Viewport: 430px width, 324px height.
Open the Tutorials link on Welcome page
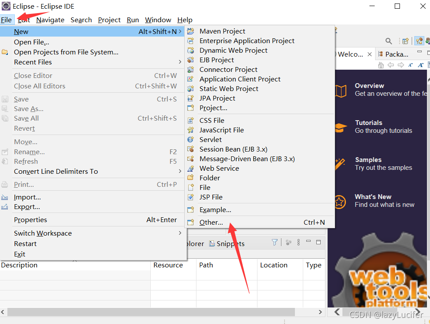pos(369,123)
